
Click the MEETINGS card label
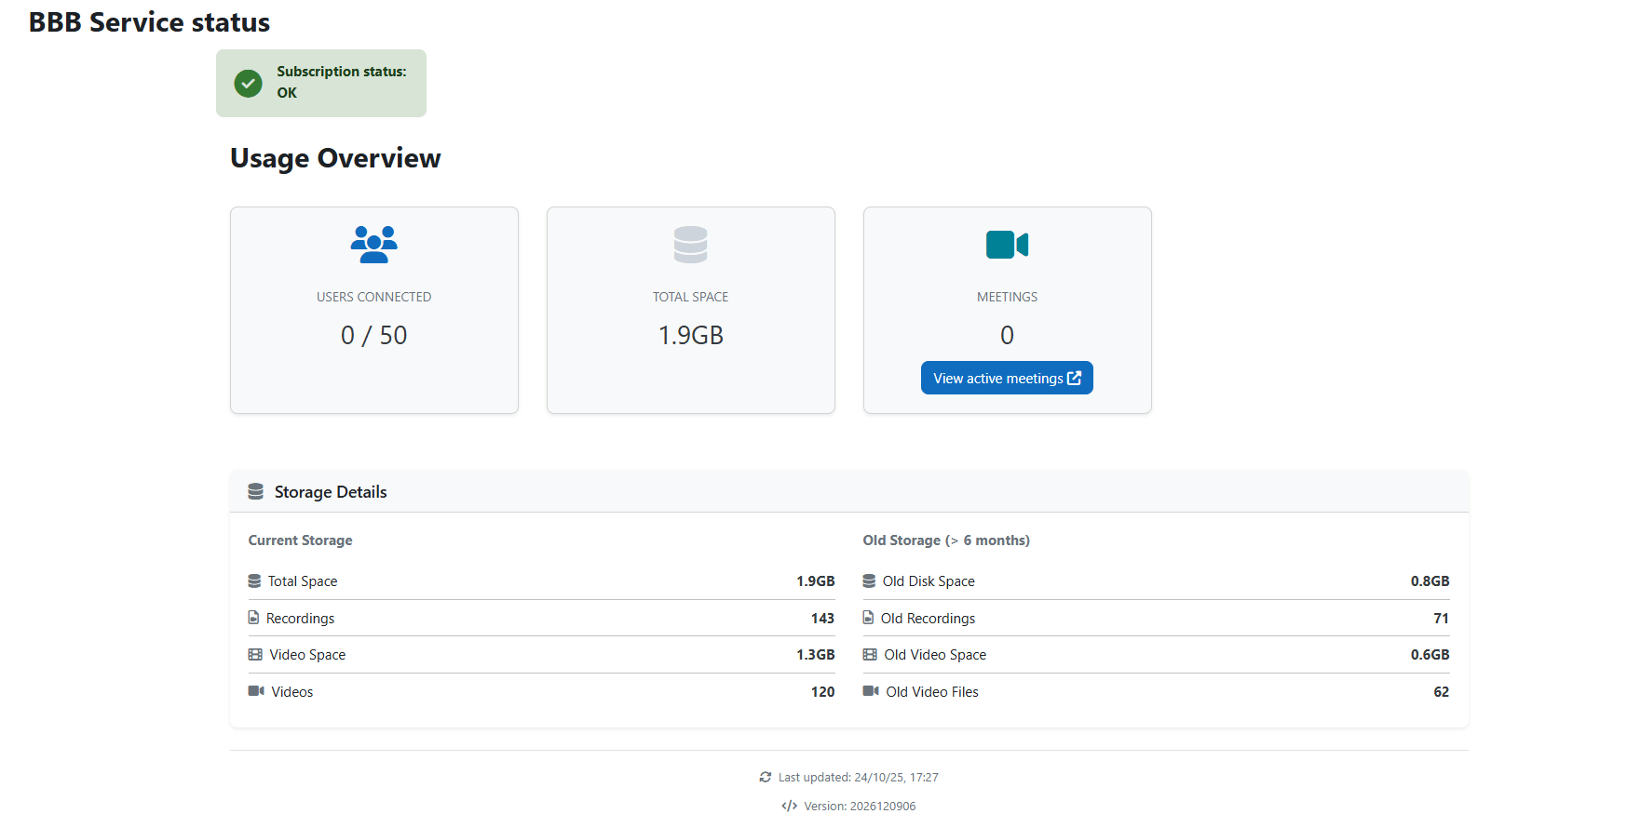pyautogui.click(x=1007, y=297)
